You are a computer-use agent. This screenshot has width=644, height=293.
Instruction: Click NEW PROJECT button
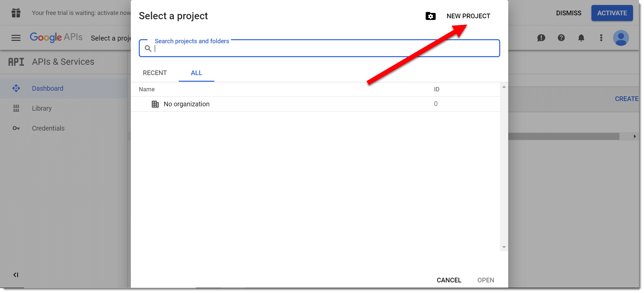tap(468, 16)
